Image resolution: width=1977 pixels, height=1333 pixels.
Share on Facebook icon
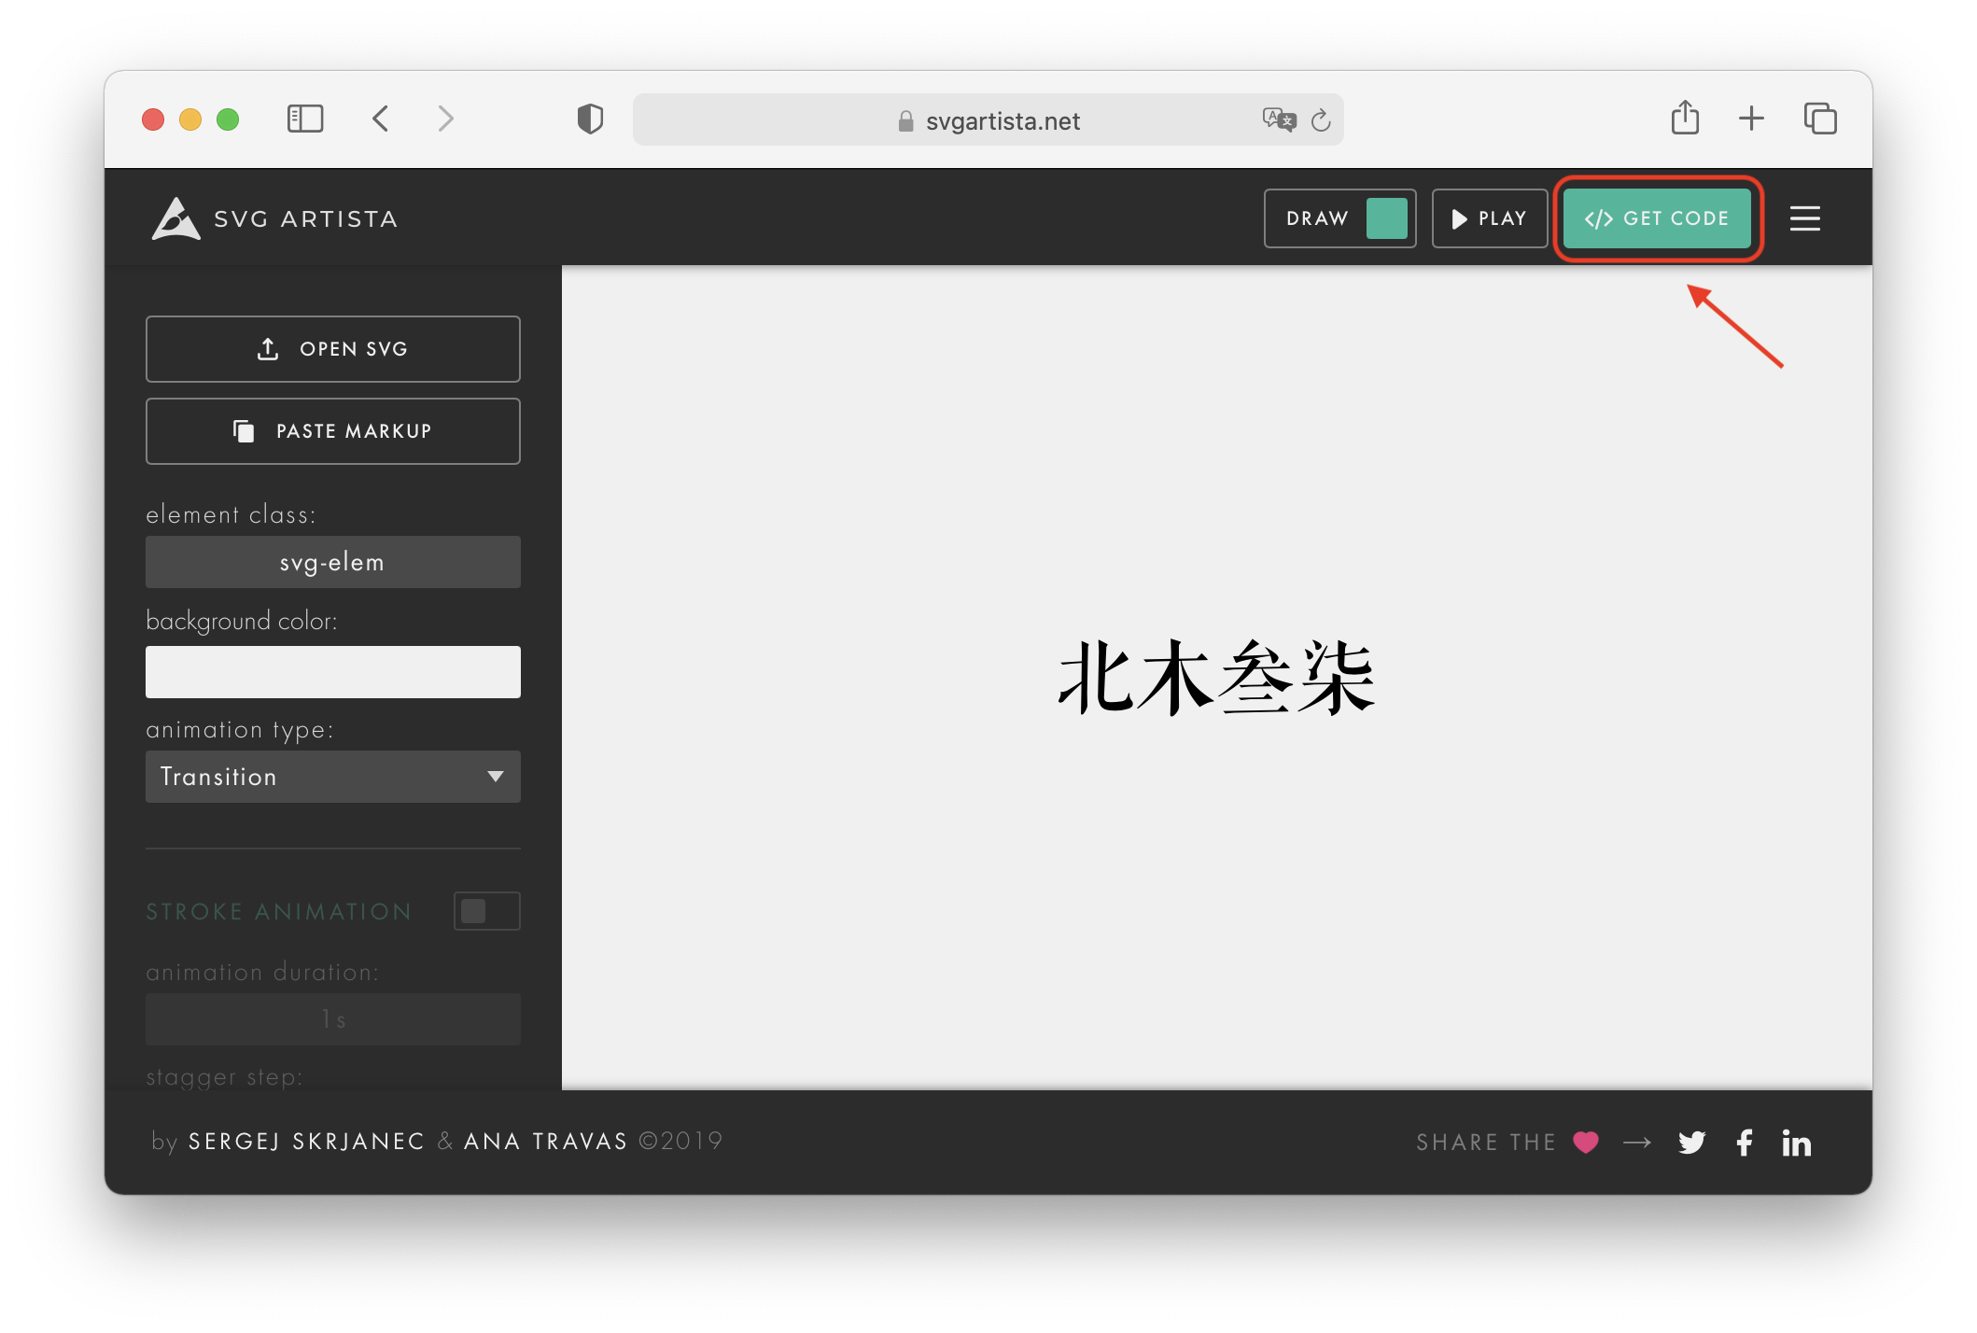[1744, 1143]
